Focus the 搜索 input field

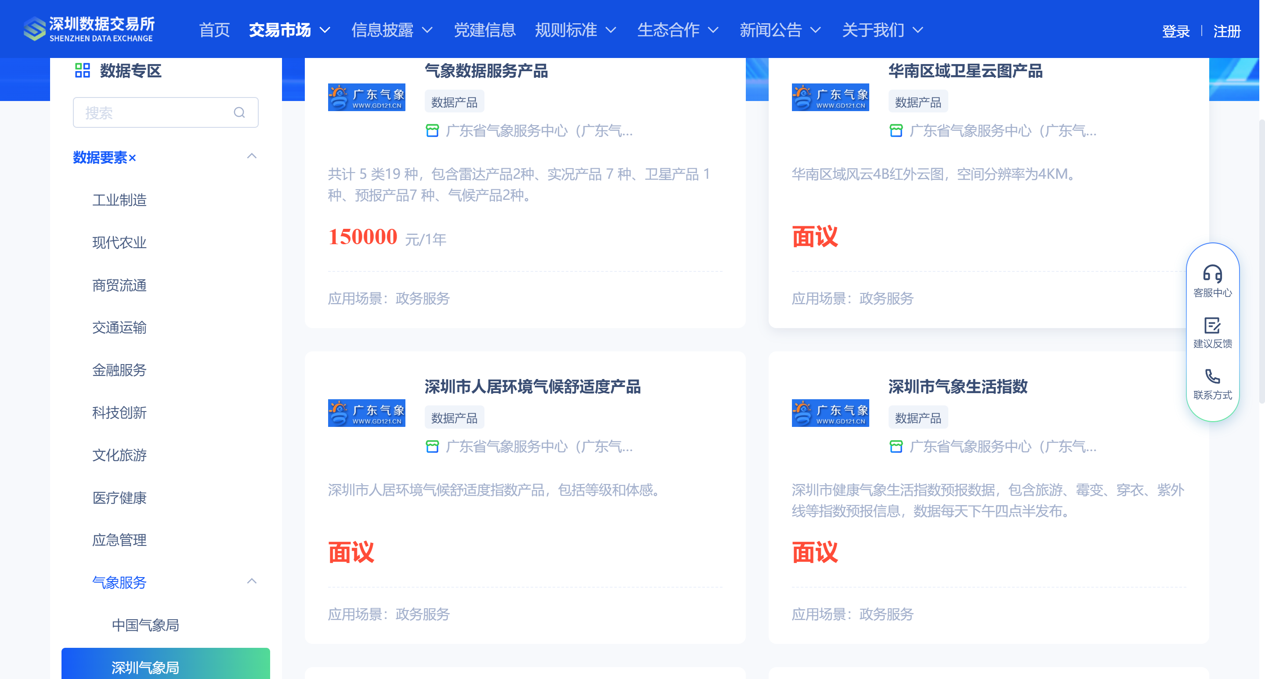166,112
